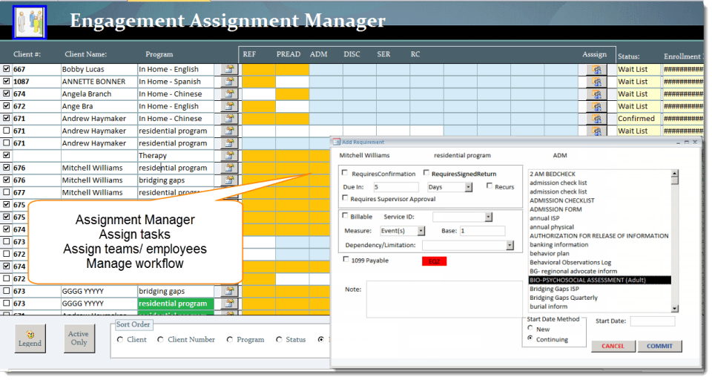Select banking information in requirements list
The width and height of the screenshot is (712, 380).
[x=558, y=245]
